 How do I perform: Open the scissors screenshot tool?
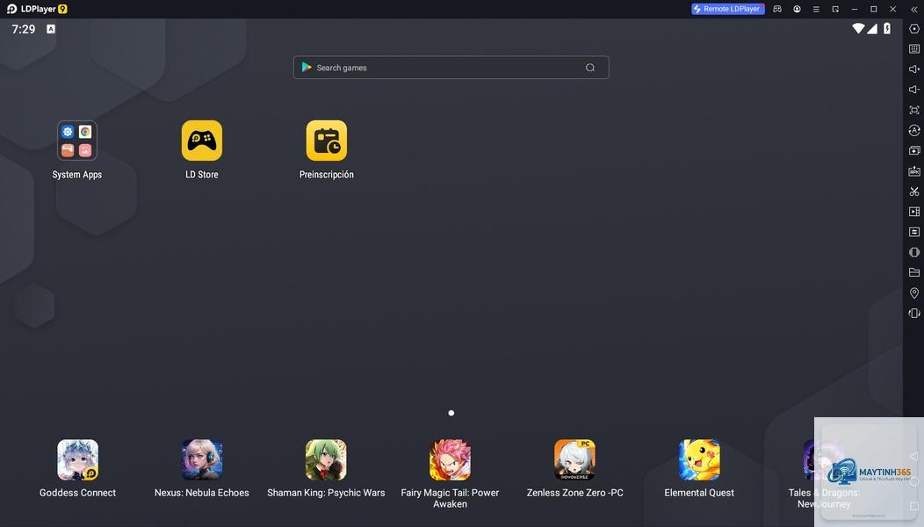pyautogui.click(x=914, y=191)
